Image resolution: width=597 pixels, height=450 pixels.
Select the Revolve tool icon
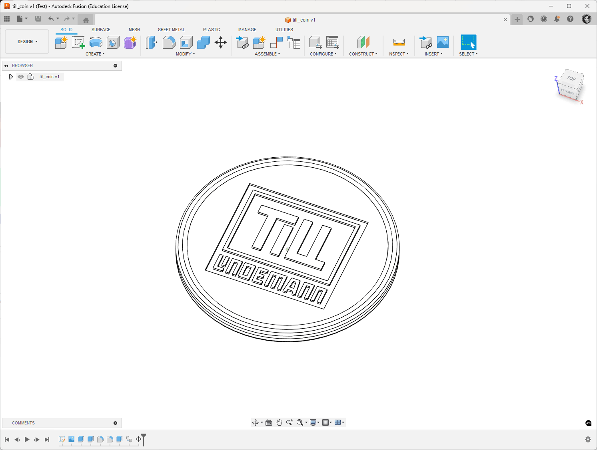tap(96, 42)
